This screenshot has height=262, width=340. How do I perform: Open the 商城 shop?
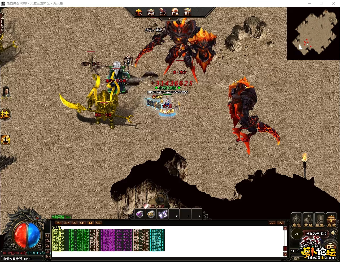331,220
